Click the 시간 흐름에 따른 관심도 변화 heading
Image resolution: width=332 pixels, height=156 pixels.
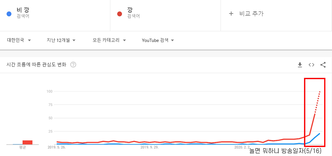tap(36, 65)
